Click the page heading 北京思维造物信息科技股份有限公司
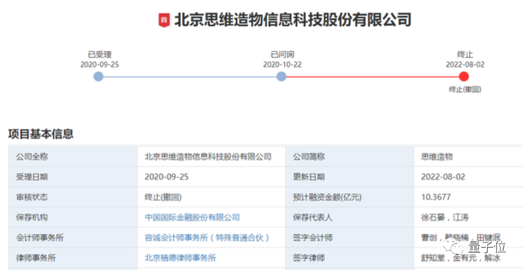Viewport: 523px width, 270px height. coord(293,20)
